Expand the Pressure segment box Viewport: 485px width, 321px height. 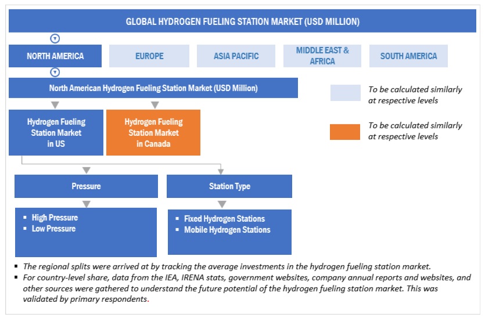tap(86, 186)
